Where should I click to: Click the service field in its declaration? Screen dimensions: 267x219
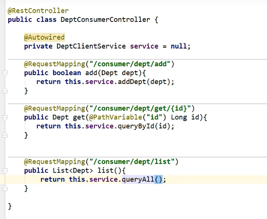point(144,46)
